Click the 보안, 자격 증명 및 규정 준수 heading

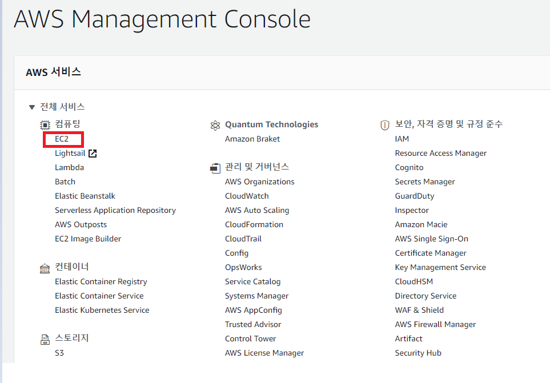(x=449, y=124)
